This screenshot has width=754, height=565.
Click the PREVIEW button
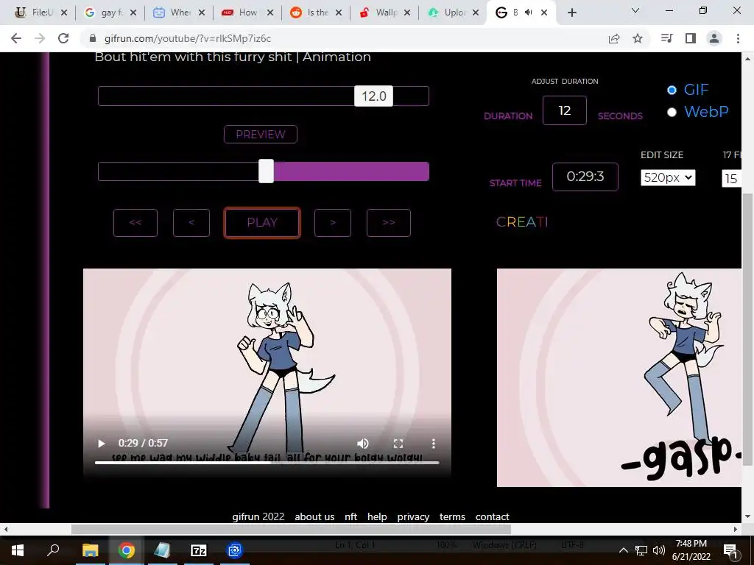[261, 134]
